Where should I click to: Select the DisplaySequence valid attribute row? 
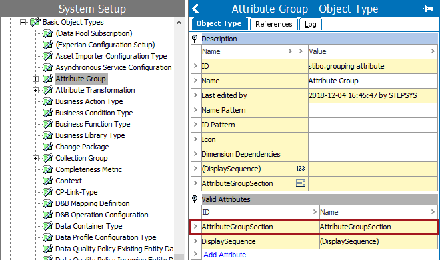pyautogui.click(x=314, y=241)
